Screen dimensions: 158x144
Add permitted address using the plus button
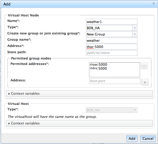tap(144, 82)
